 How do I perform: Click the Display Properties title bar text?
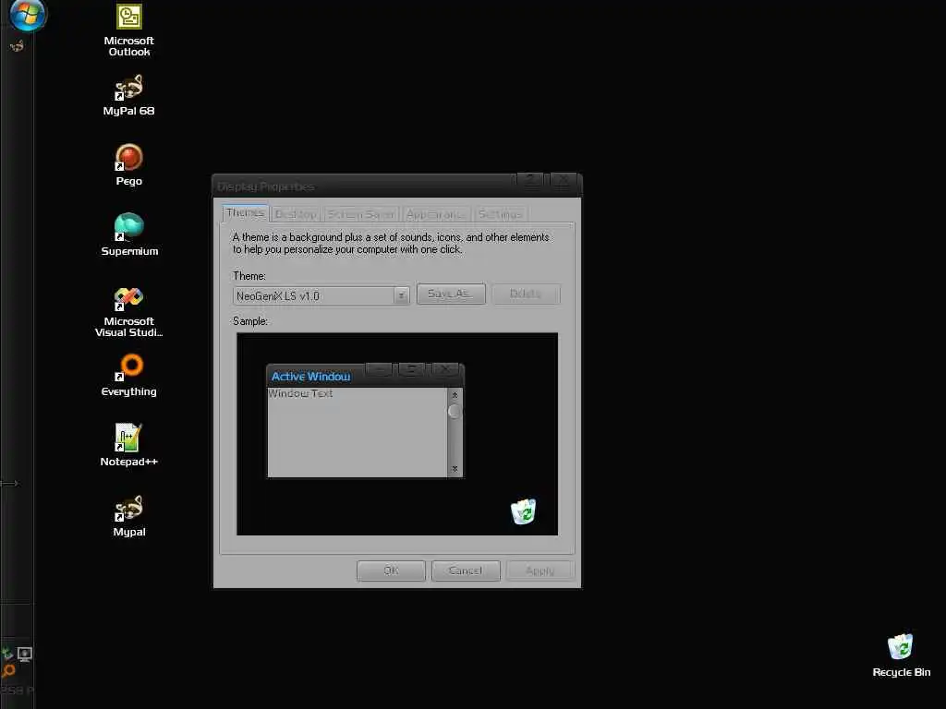tap(265, 186)
